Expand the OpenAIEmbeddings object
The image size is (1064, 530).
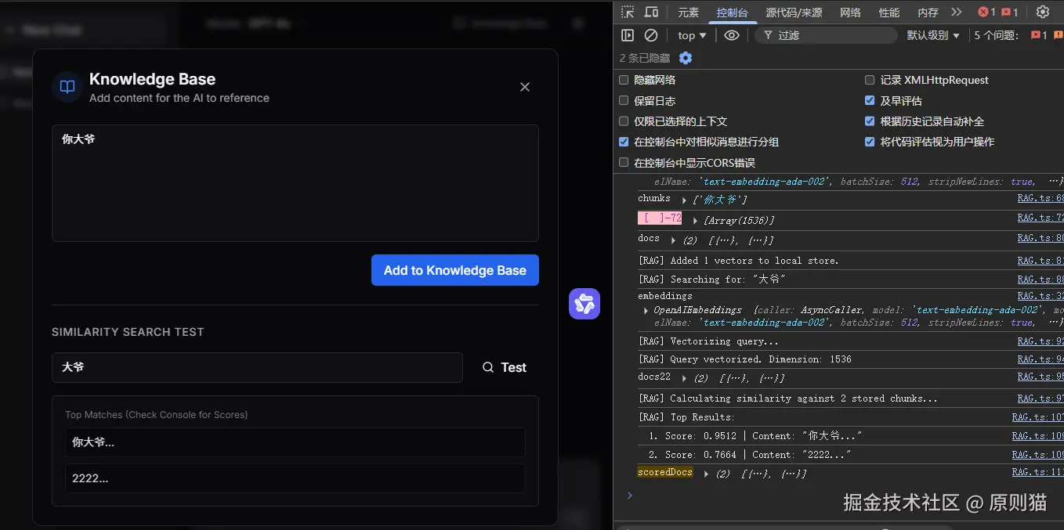[x=646, y=311]
